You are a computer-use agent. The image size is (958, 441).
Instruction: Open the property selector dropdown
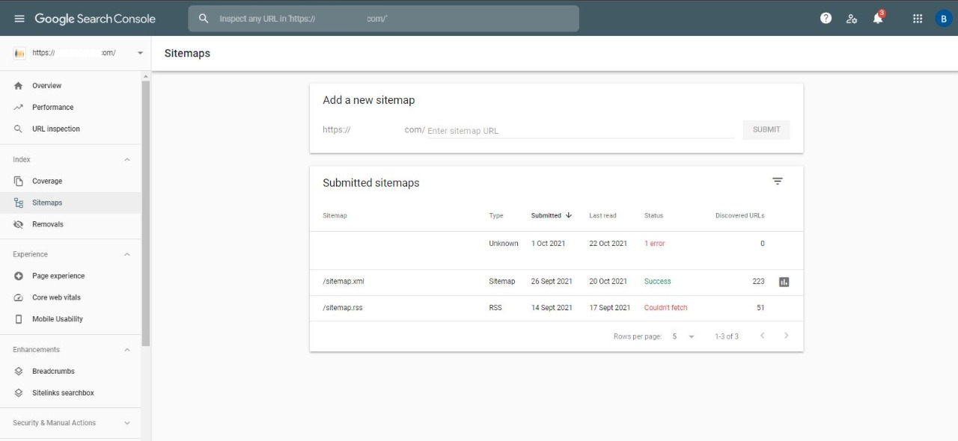pyautogui.click(x=140, y=53)
